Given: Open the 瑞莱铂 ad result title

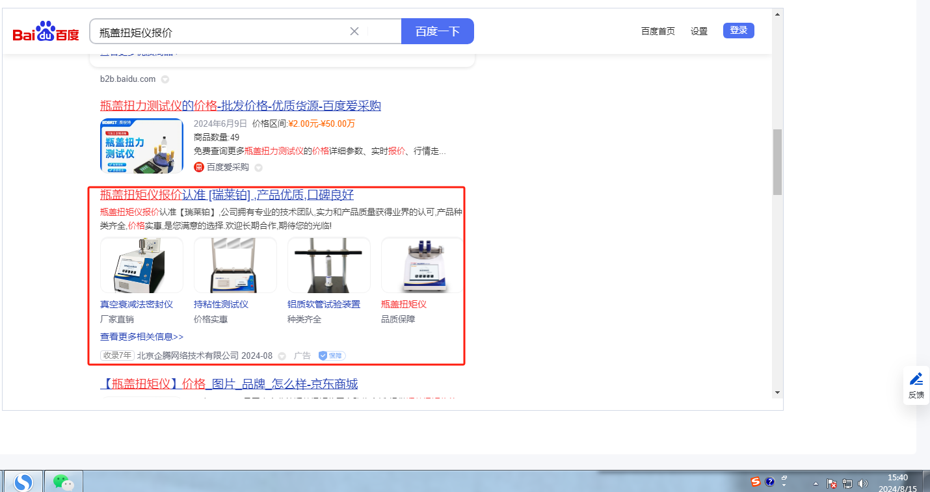Looking at the screenshot, I should coord(227,195).
